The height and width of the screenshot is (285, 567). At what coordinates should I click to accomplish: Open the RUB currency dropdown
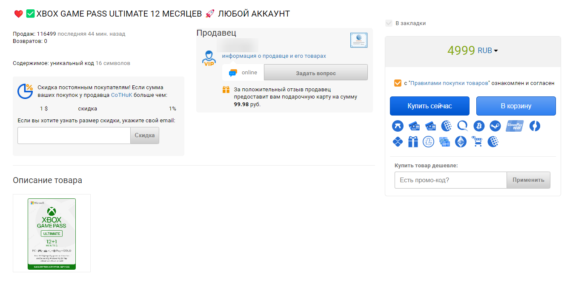[x=487, y=51]
